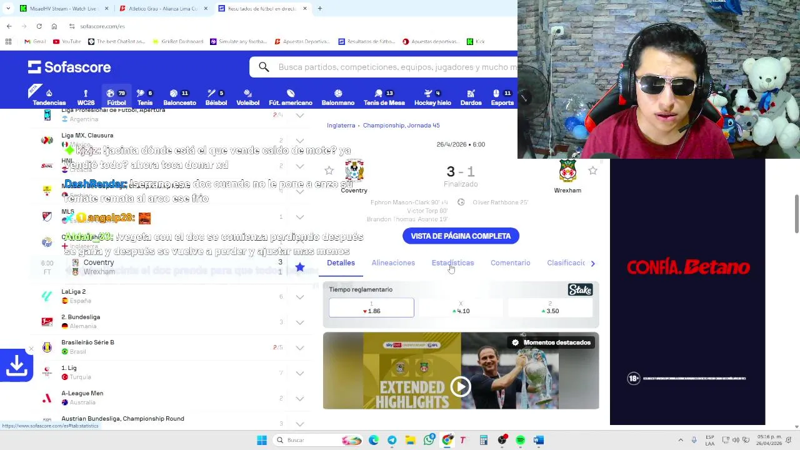Favorite Wrexham with its star
This screenshot has width=800, height=450.
[x=592, y=171]
